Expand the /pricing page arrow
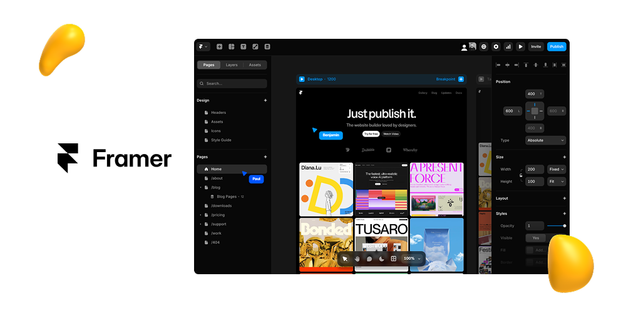Image resolution: width=626 pixels, height=313 pixels. click(200, 215)
